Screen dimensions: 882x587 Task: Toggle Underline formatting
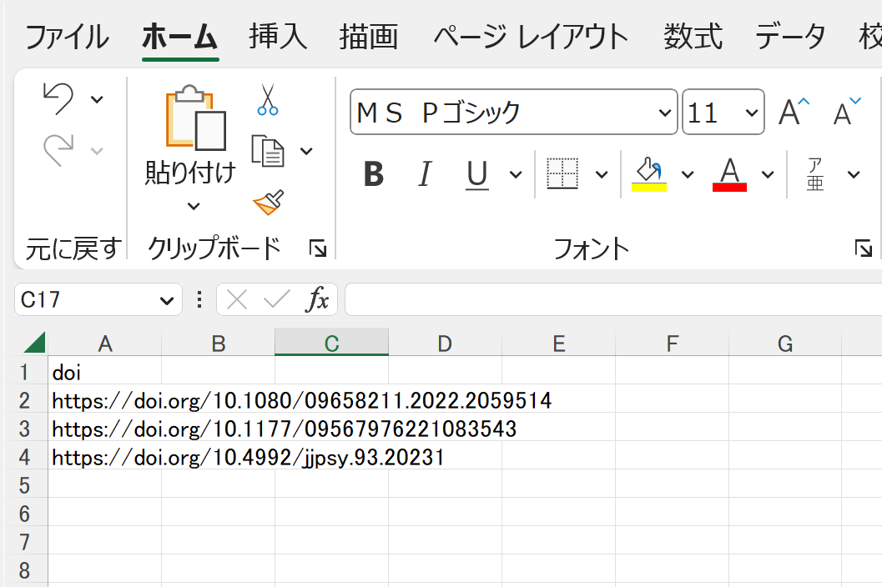point(476,174)
